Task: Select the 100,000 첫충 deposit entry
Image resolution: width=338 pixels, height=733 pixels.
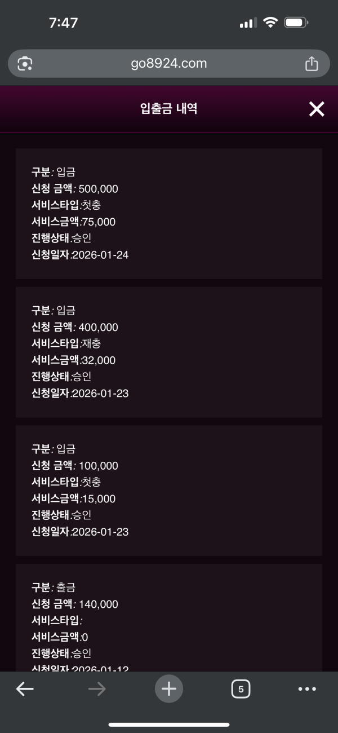Action: pos(169,490)
